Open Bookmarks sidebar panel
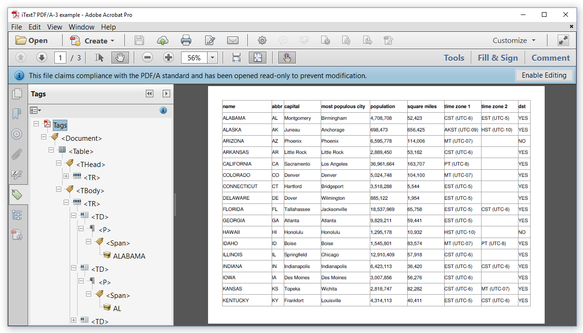 tap(17, 114)
